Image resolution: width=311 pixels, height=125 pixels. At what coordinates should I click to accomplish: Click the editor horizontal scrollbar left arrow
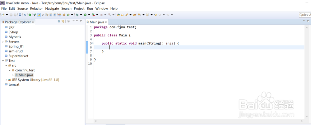click(x=95, y=121)
